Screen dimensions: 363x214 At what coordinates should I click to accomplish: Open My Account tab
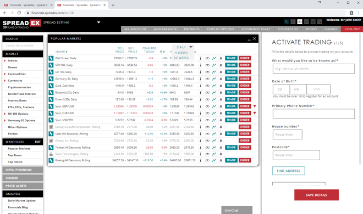point(135,29)
